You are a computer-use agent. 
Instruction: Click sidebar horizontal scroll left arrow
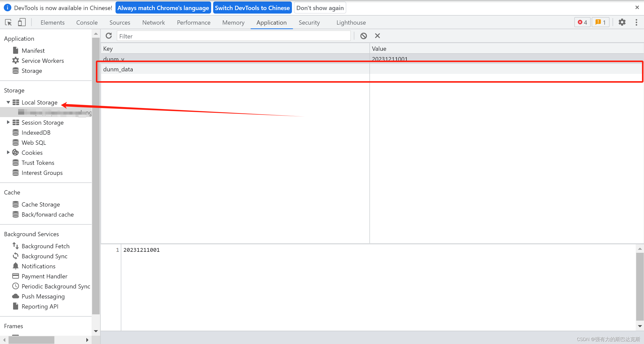(x=4, y=340)
